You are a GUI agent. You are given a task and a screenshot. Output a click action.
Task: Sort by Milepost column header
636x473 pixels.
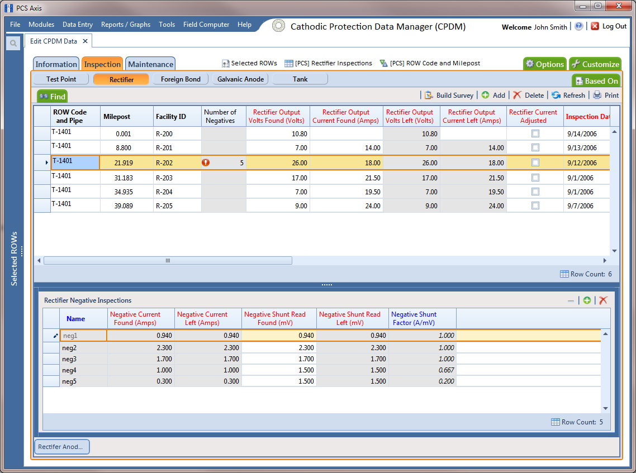[x=126, y=116]
